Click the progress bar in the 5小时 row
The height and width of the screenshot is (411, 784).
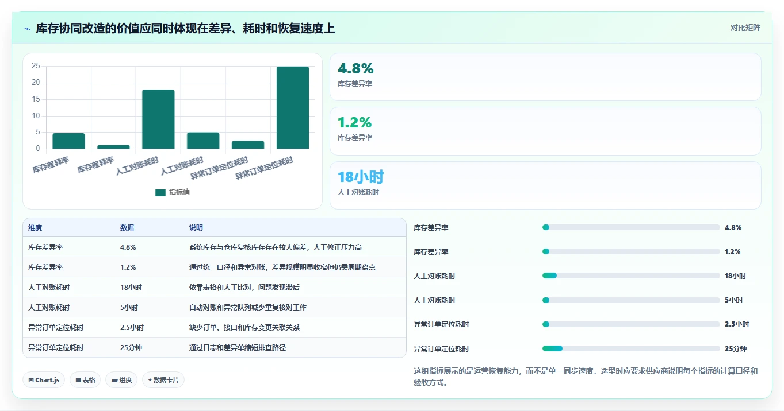pos(631,300)
